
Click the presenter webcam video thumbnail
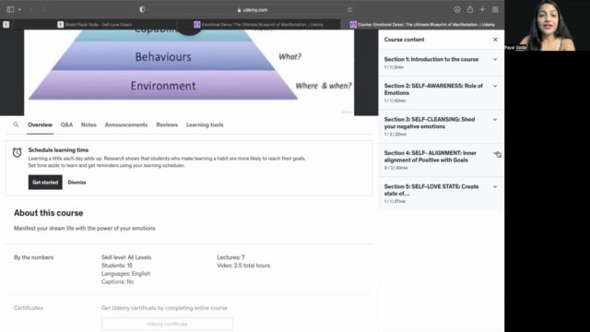coord(547,25)
